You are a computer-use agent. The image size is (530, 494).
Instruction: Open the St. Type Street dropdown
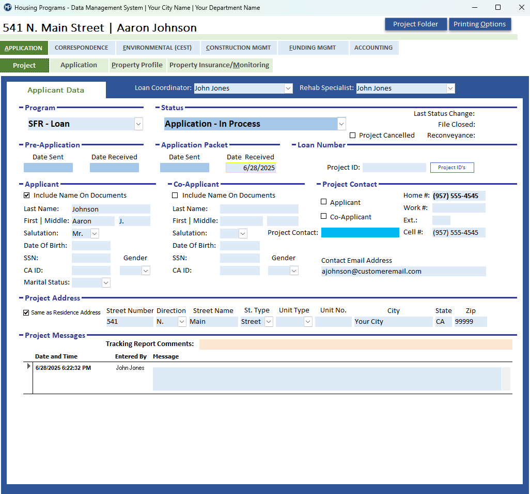tap(269, 322)
